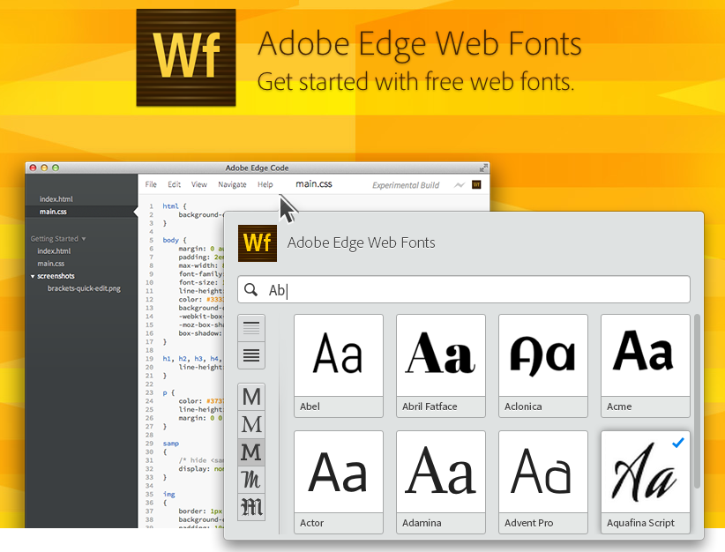725x552 pixels.
Task: Toggle the sans-serif M classification filter
Action: click(x=251, y=397)
